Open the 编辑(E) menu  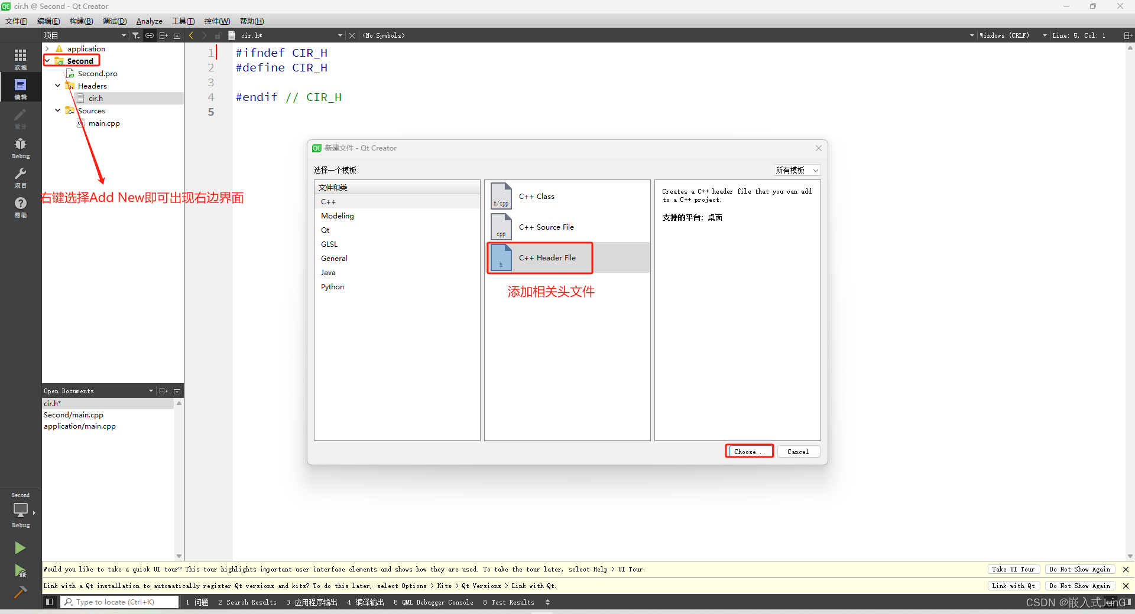click(48, 21)
